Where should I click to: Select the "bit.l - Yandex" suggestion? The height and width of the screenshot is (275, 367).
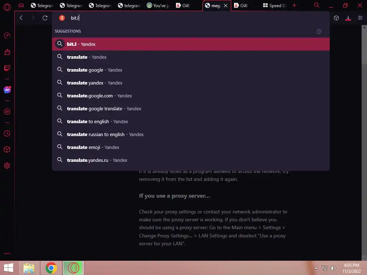point(191,44)
